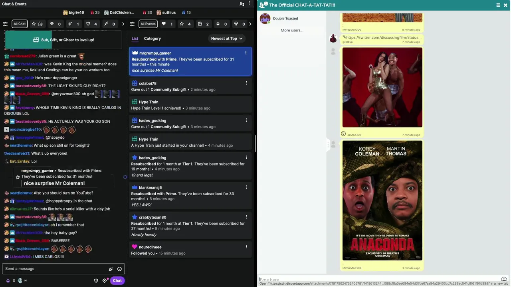The height and width of the screenshot is (287, 511).
Task: Open chat settings gear icon
Action: [105, 281]
